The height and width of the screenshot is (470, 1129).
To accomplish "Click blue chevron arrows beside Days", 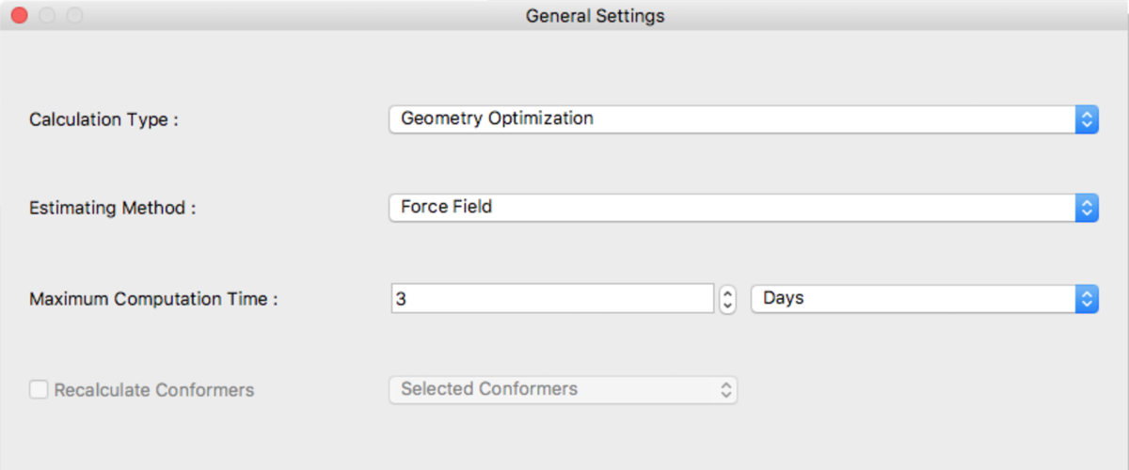I will (1087, 299).
